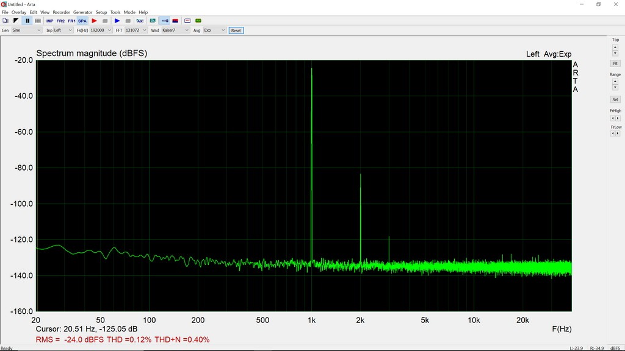
Task: Decrease graph Range with down arrow
Action: coord(615,88)
